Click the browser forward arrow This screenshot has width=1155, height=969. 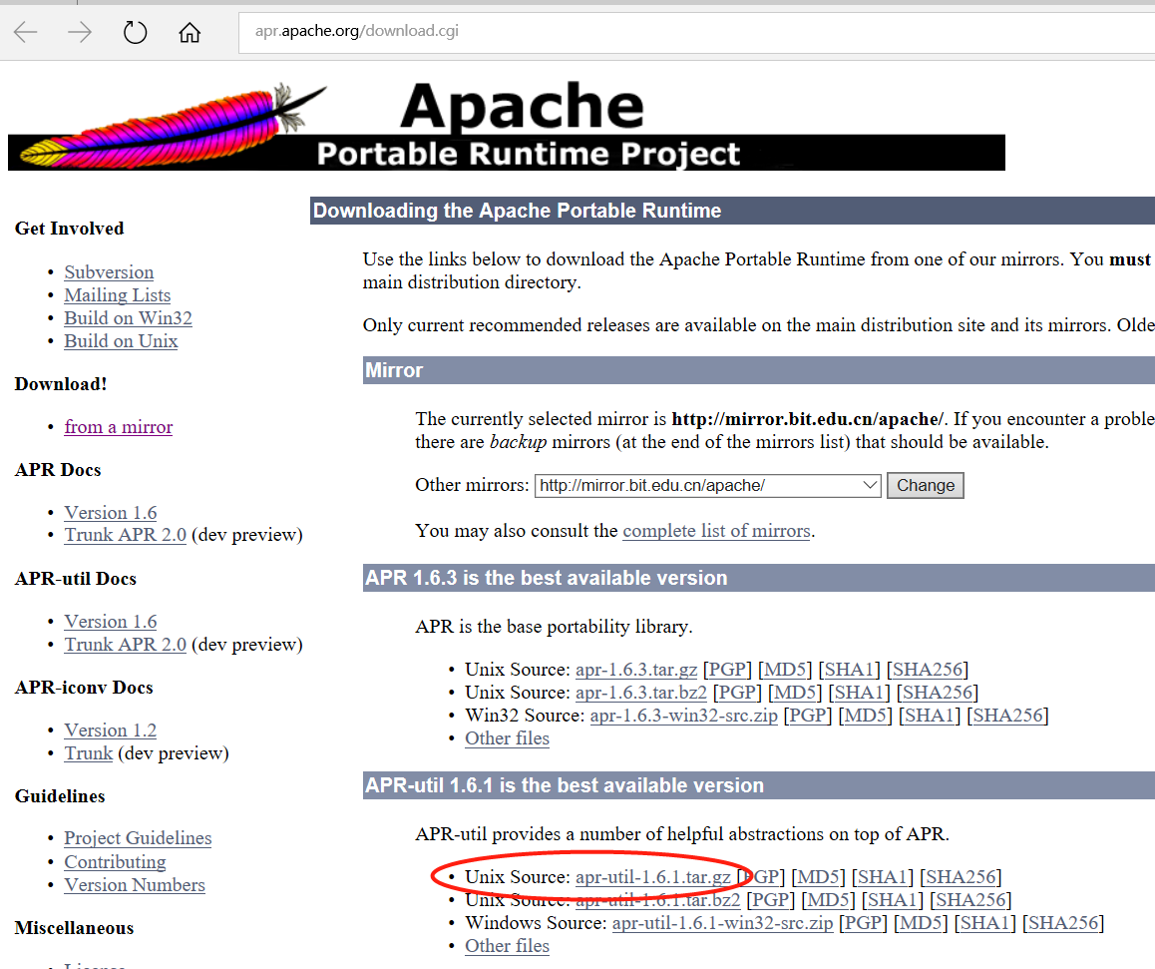pos(80,32)
